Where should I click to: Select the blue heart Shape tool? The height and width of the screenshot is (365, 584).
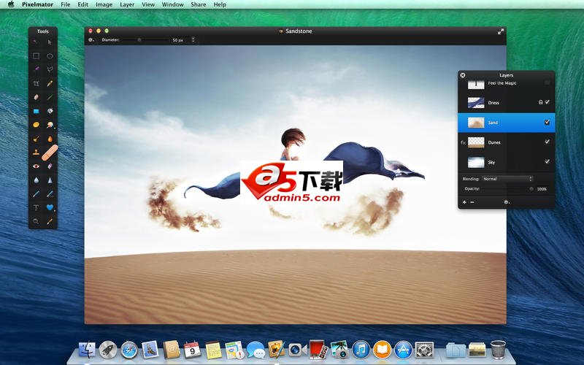pos(50,207)
